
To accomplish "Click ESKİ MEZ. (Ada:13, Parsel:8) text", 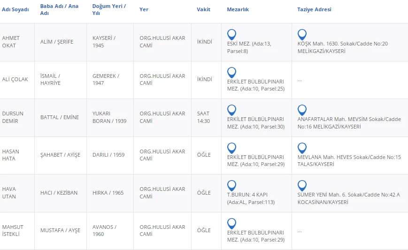I will coord(249,47).
